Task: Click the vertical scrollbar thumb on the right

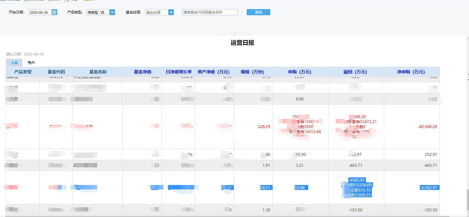Action: click(468, 200)
